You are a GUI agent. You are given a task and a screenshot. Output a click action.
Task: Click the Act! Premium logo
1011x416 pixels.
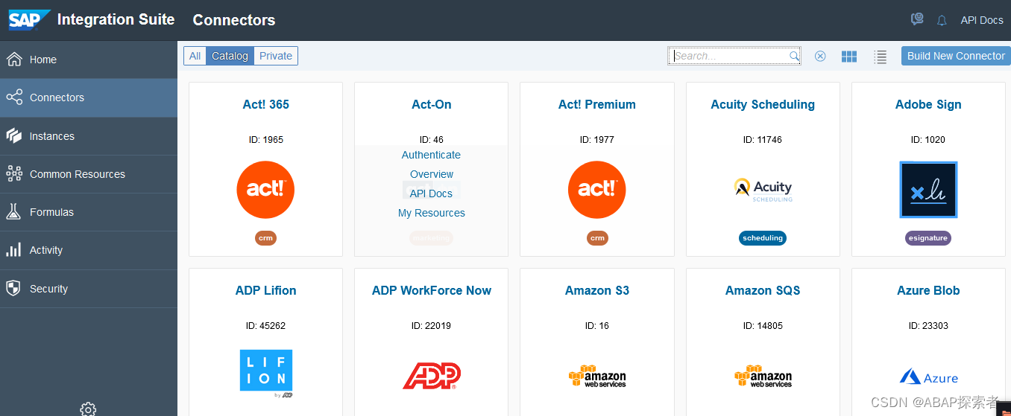(x=597, y=190)
